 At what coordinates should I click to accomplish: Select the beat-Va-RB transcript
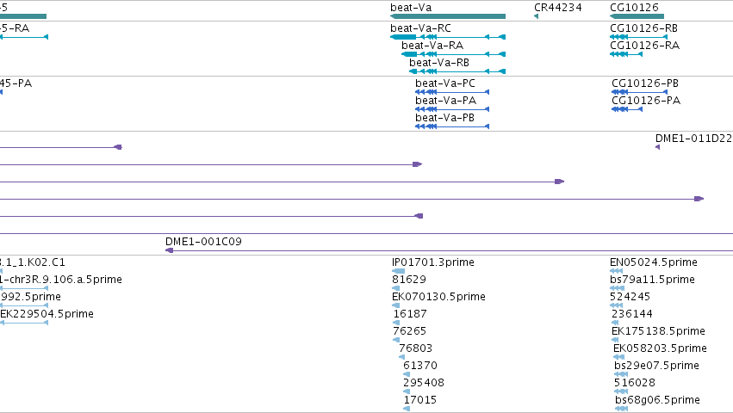(x=457, y=71)
